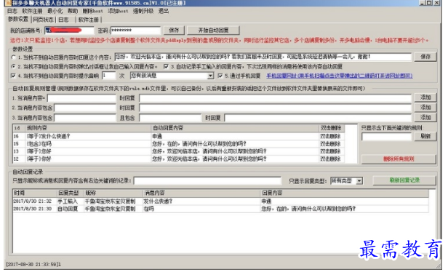Image resolution: width=448 pixels, height=272 pixels.
Task: Select record row 2017/8/30 21:30 自动回复
Action: pyautogui.click(x=220, y=209)
